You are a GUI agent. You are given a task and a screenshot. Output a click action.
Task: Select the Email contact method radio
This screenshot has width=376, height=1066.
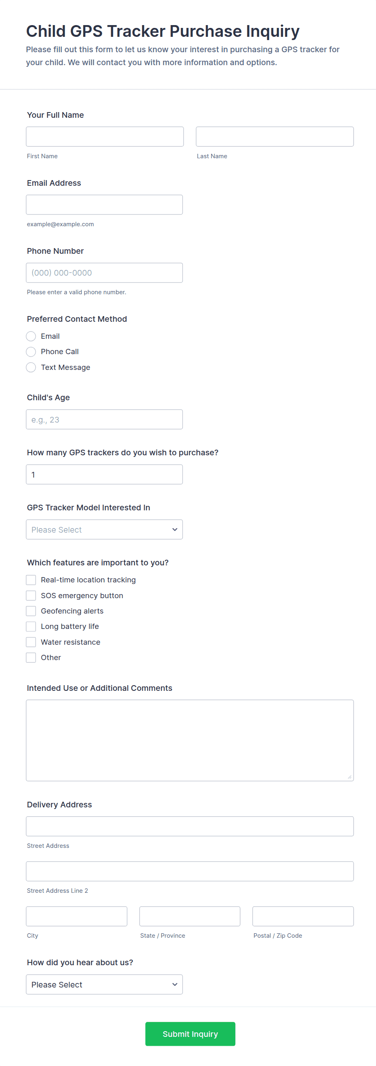[31, 336]
